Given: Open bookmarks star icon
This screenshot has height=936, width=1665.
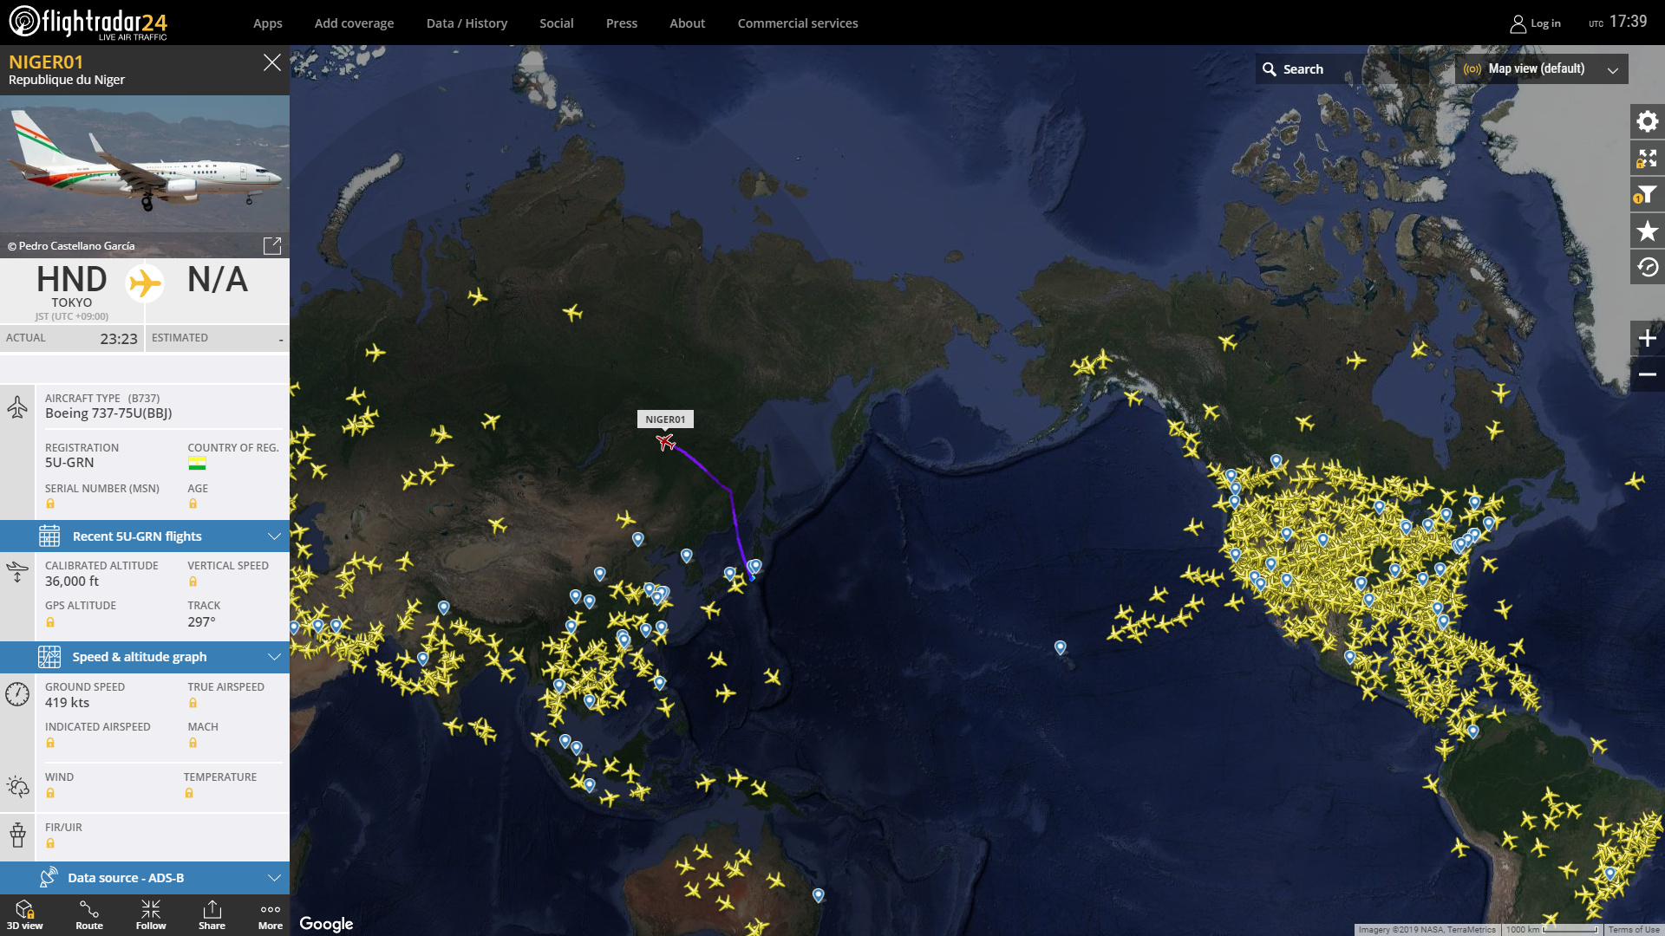Looking at the screenshot, I should (x=1647, y=231).
